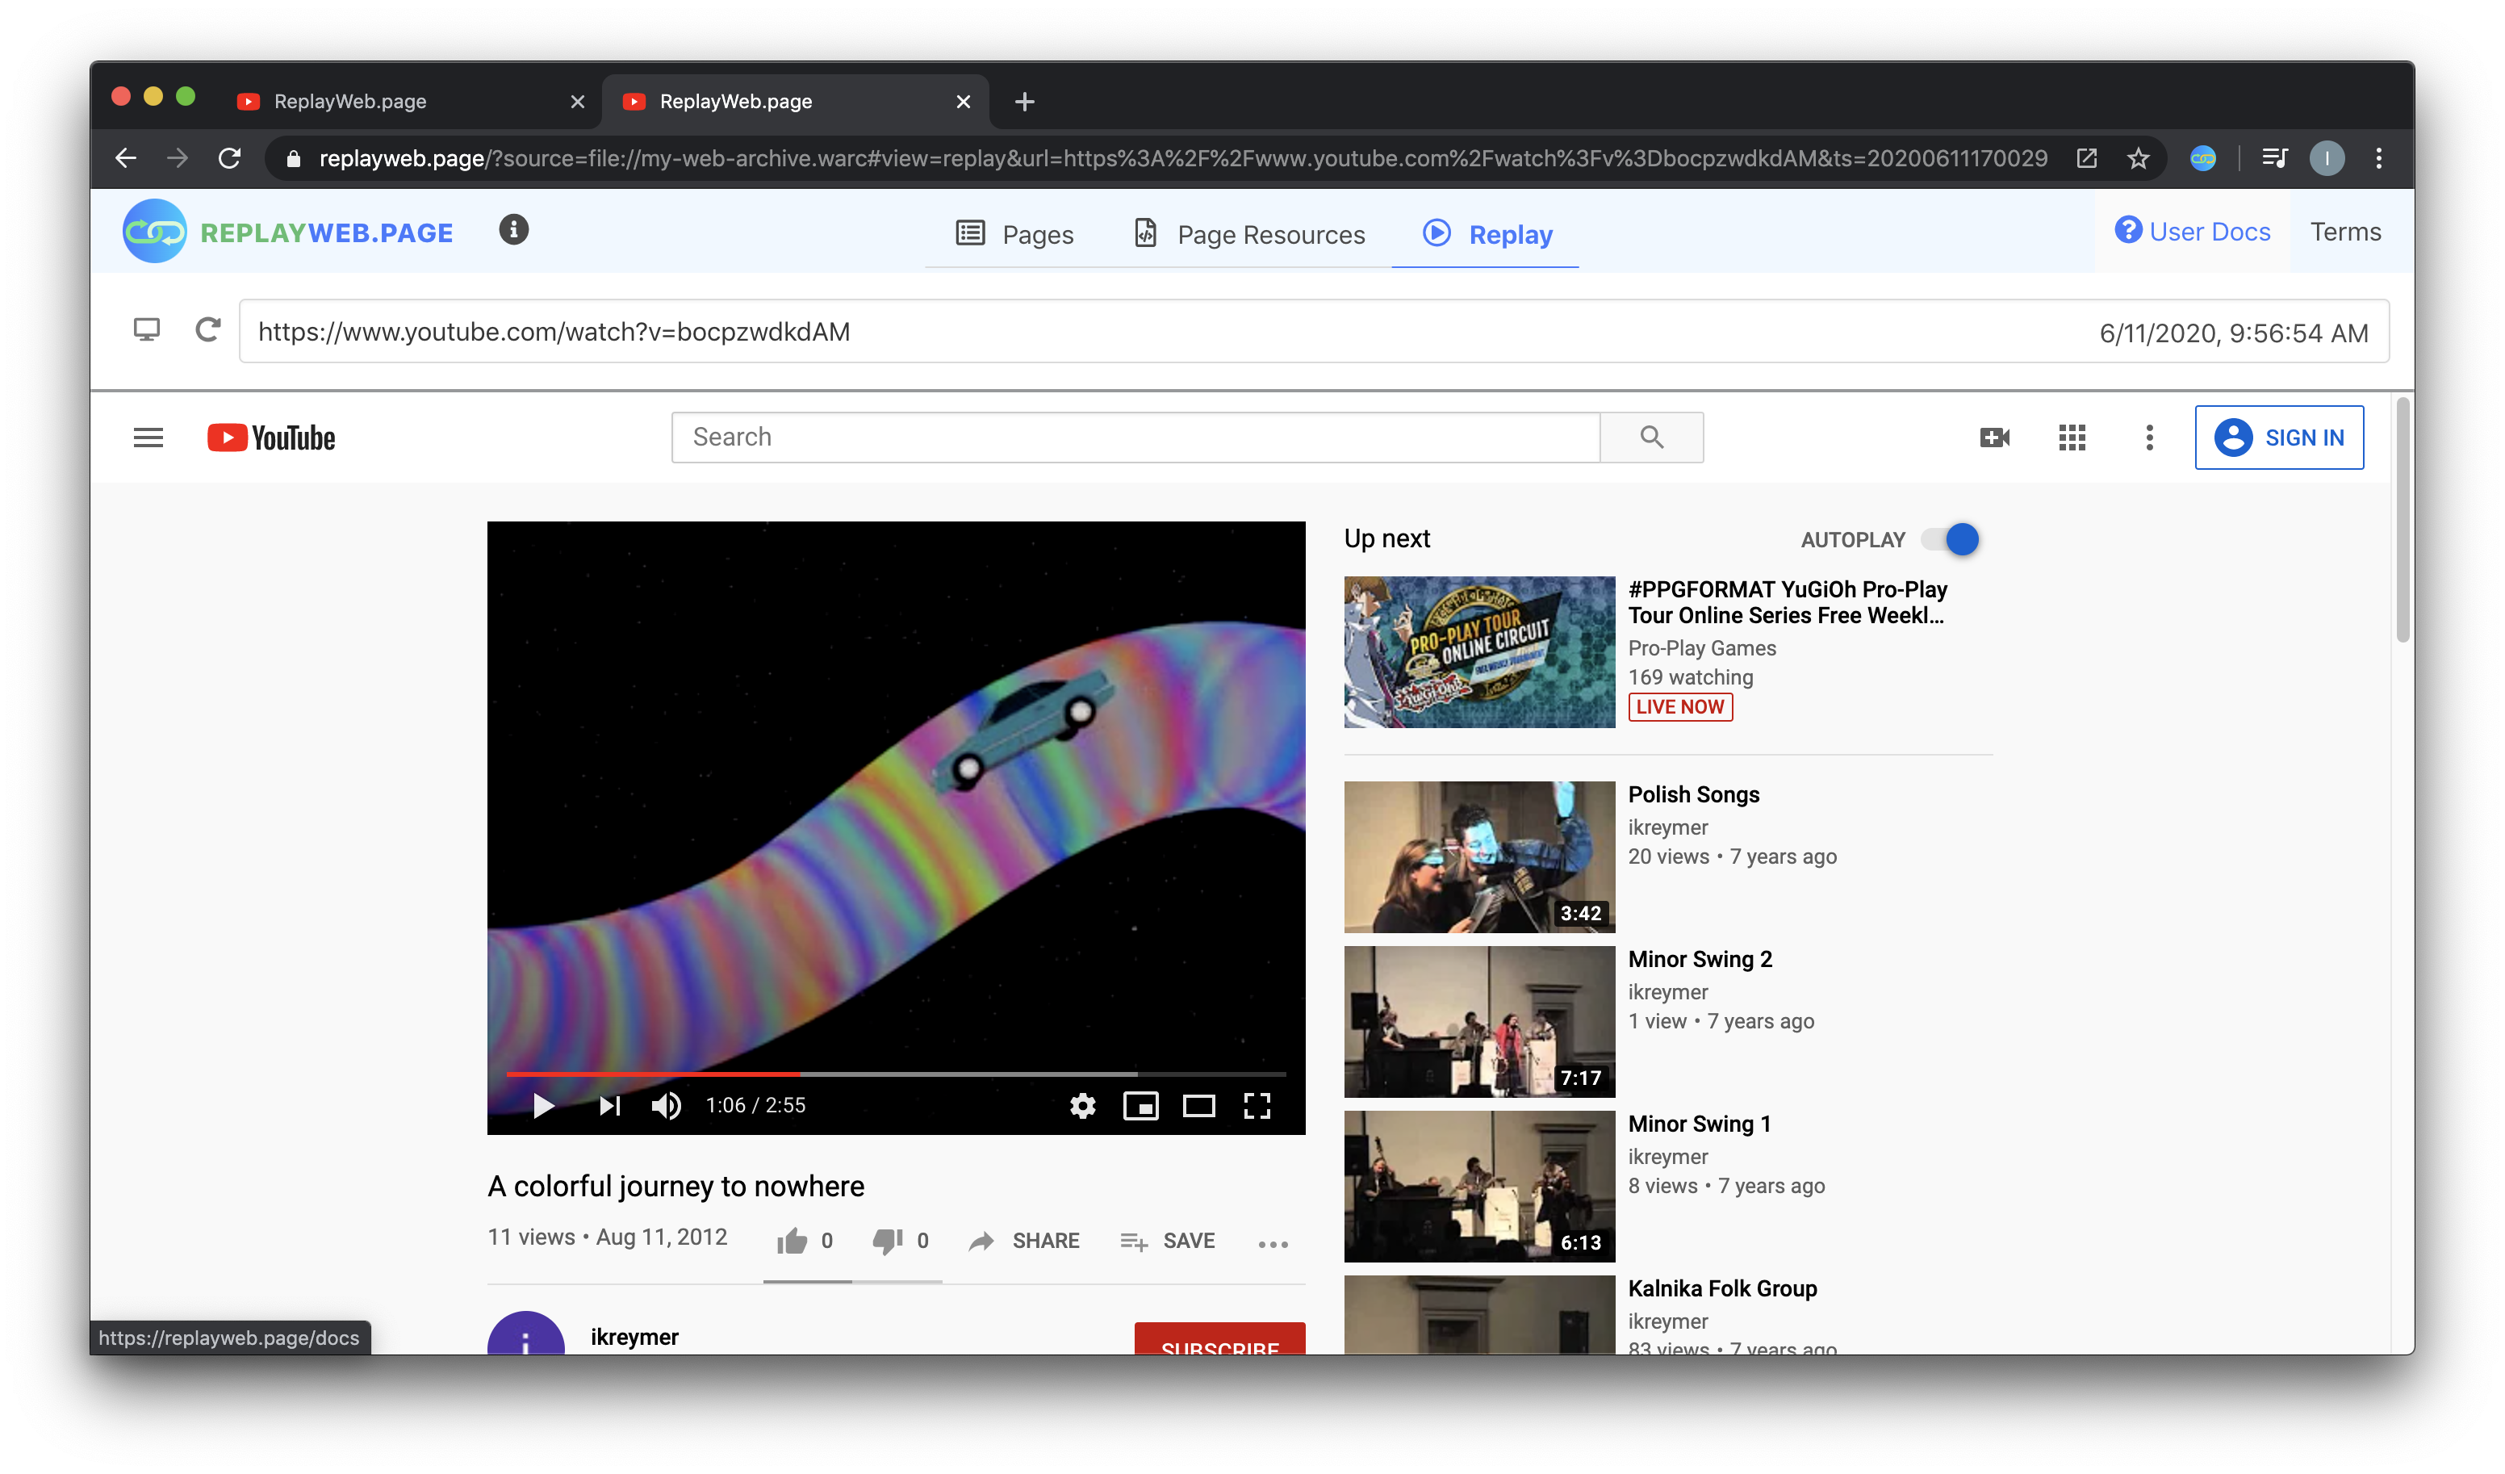The height and width of the screenshot is (1474, 2505).
Task: Open the Terms link
Action: tap(2345, 232)
